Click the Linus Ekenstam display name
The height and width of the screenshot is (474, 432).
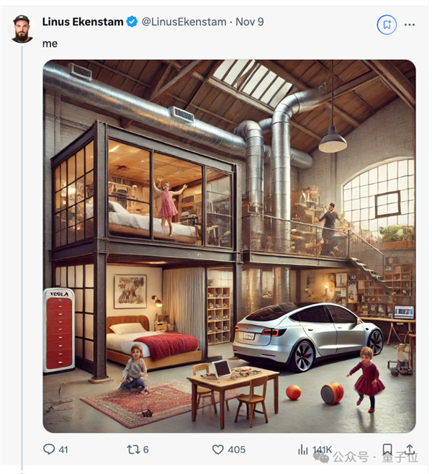(82, 22)
